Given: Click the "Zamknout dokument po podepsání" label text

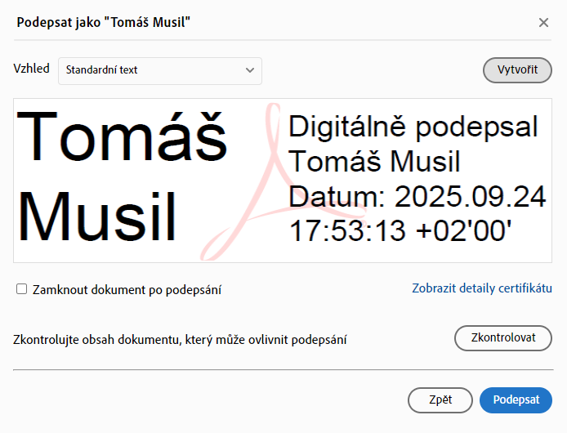Looking at the screenshot, I should [x=127, y=290].
